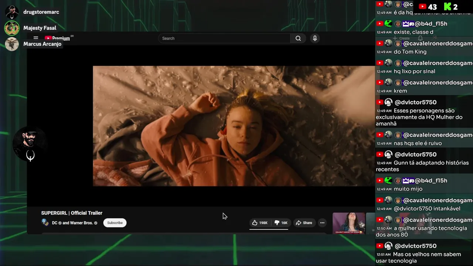Screen dimensions: 473x266
Task: Click @b4d_f15h username above "existe, classe d"
Action: [431, 24]
